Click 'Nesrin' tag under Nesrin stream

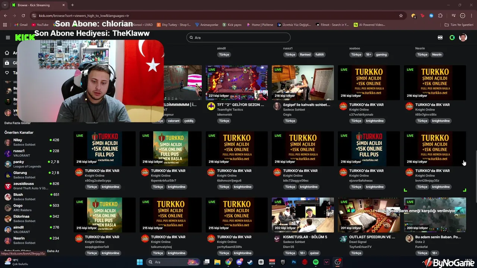(x=437, y=54)
